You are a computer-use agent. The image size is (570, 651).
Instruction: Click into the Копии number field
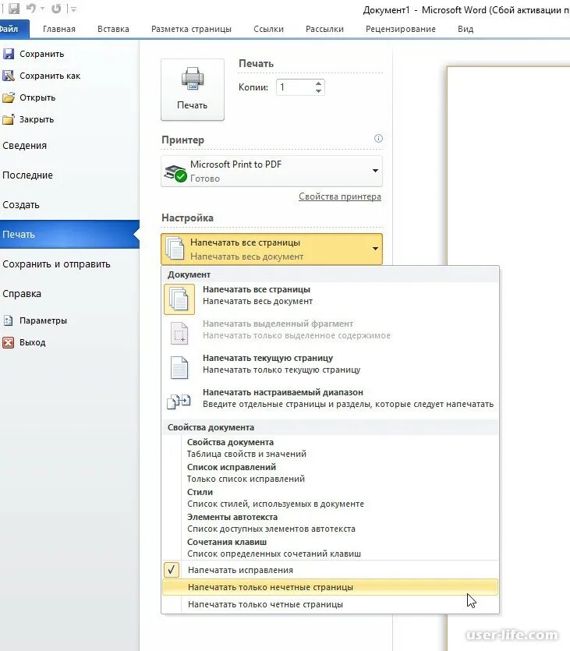tap(294, 87)
